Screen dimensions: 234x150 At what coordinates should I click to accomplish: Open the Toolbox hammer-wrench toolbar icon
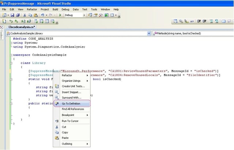(x=101, y=15)
